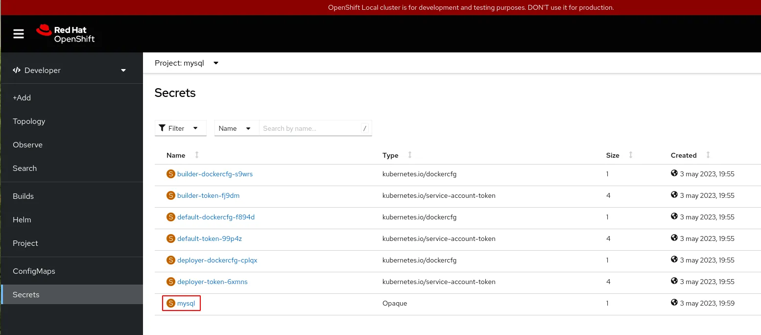
Task: Open the deployer-dockercfg-cplqx secret
Action: (x=217, y=260)
